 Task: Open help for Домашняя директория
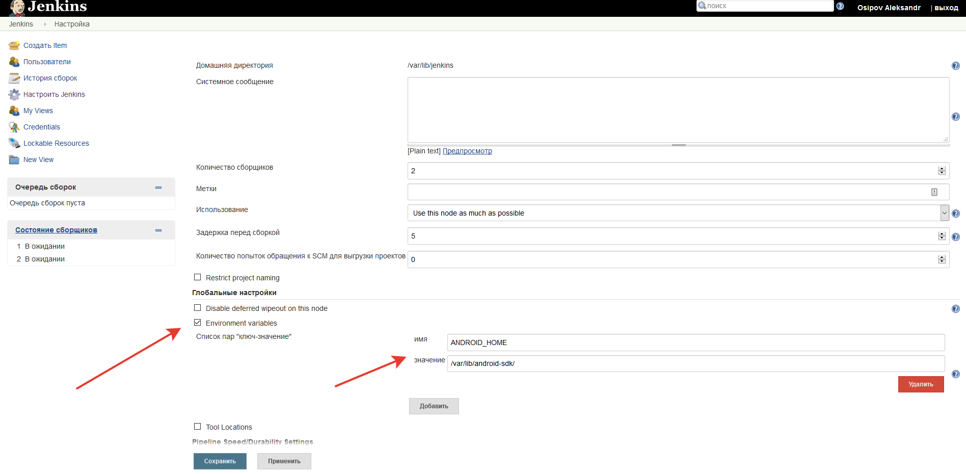[955, 65]
